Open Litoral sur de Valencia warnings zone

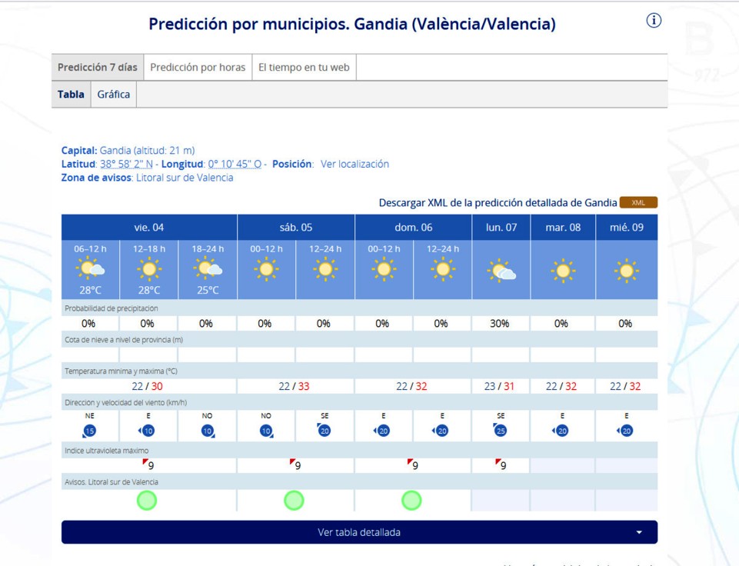point(185,178)
